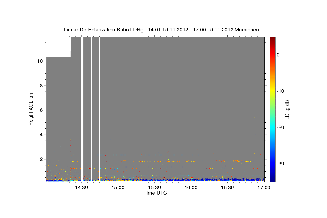
Task: Click the 16:00 time tick label
Action: click(191, 187)
